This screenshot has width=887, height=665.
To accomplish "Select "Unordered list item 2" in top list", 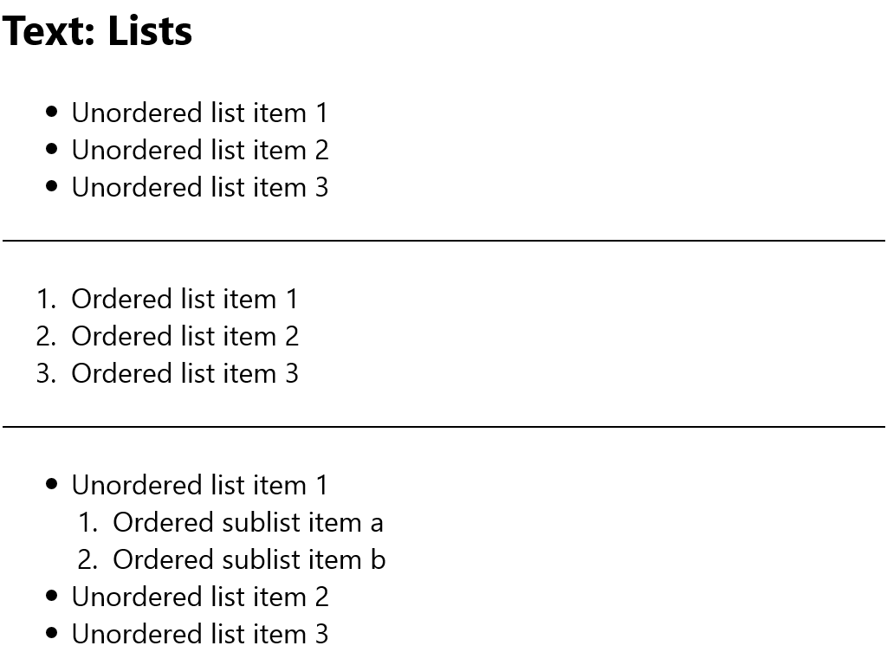I will [200, 150].
